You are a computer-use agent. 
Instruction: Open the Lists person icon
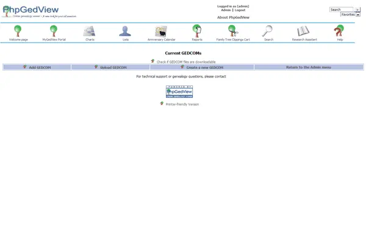[125, 31]
